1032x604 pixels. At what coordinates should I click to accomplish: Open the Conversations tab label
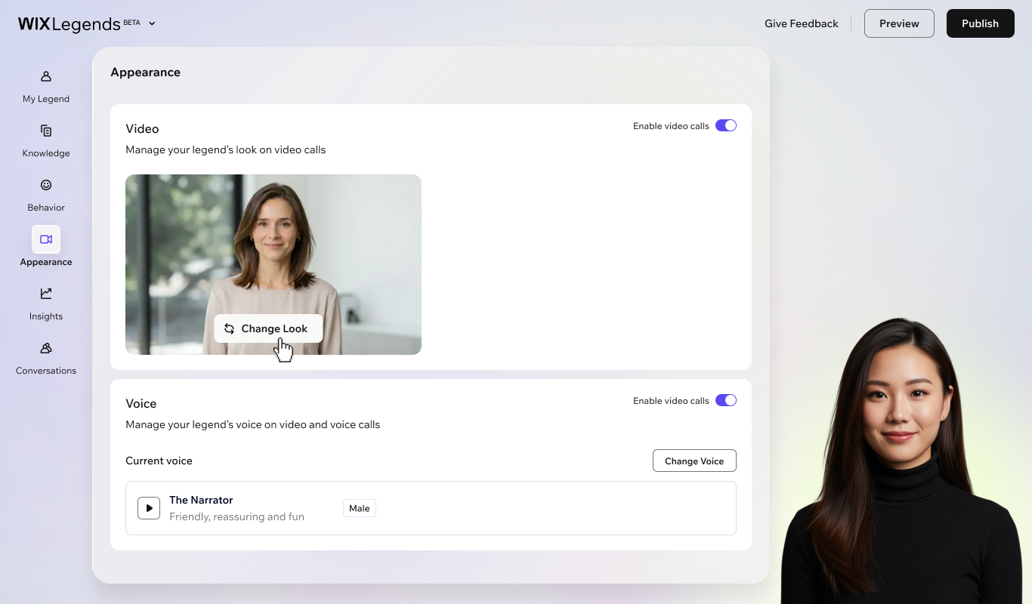click(x=46, y=371)
